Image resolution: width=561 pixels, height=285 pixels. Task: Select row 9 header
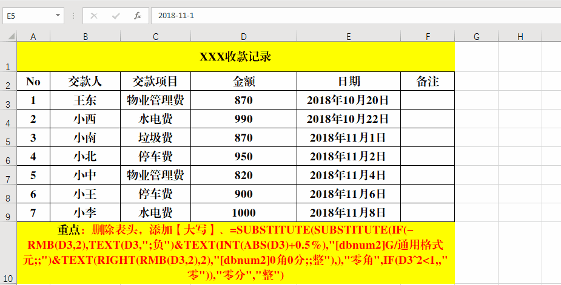pos(8,212)
